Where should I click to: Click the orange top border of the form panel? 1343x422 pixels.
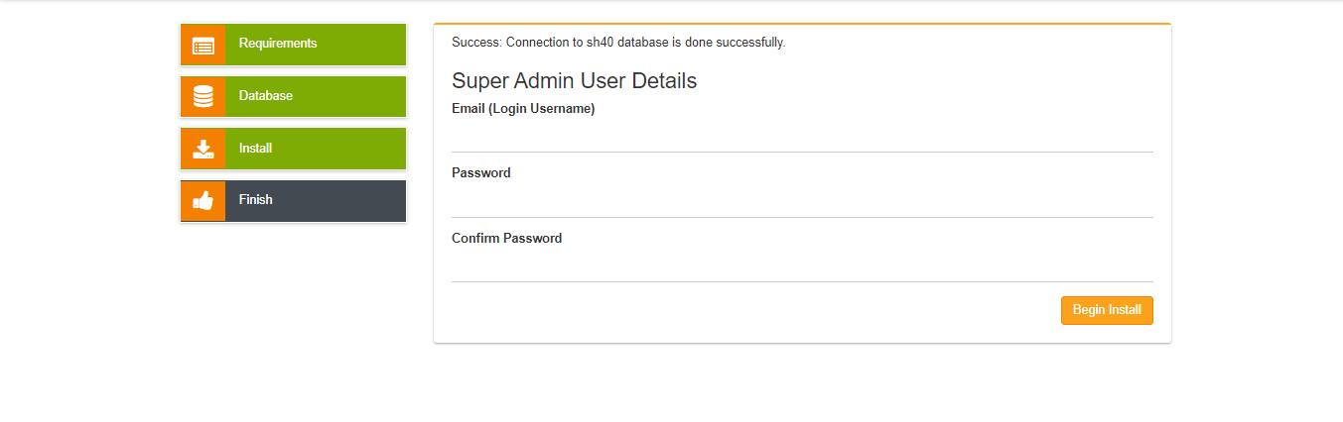(x=802, y=24)
